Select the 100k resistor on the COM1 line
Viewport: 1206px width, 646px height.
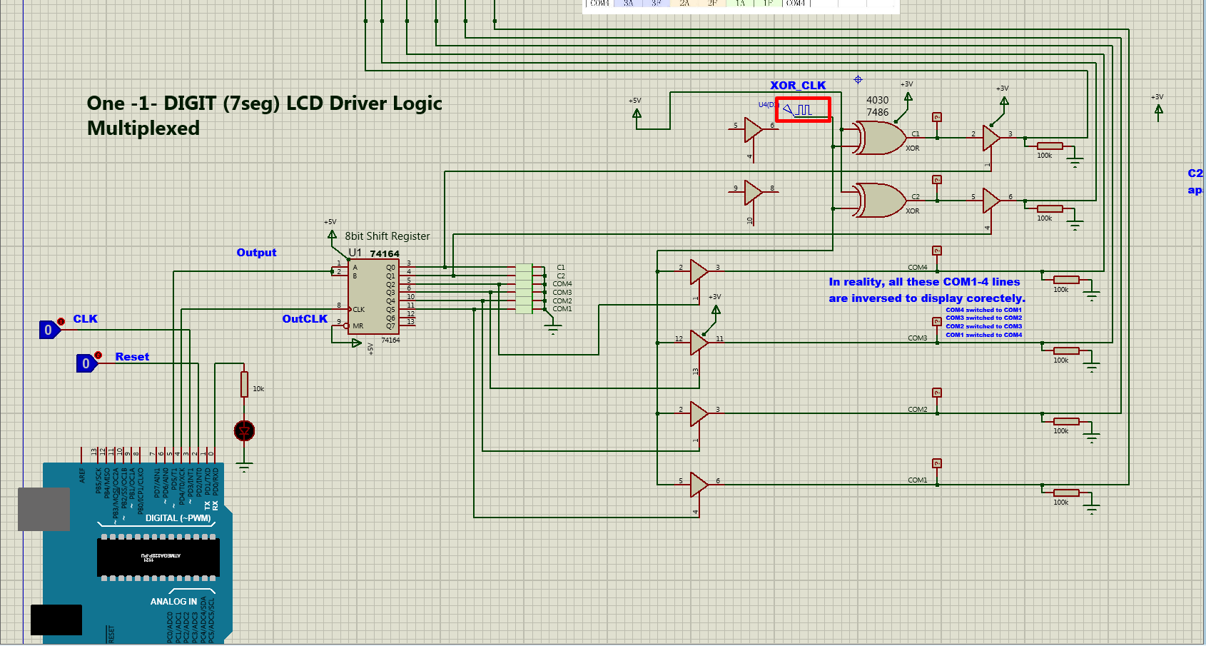click(x=1066, y=493)
